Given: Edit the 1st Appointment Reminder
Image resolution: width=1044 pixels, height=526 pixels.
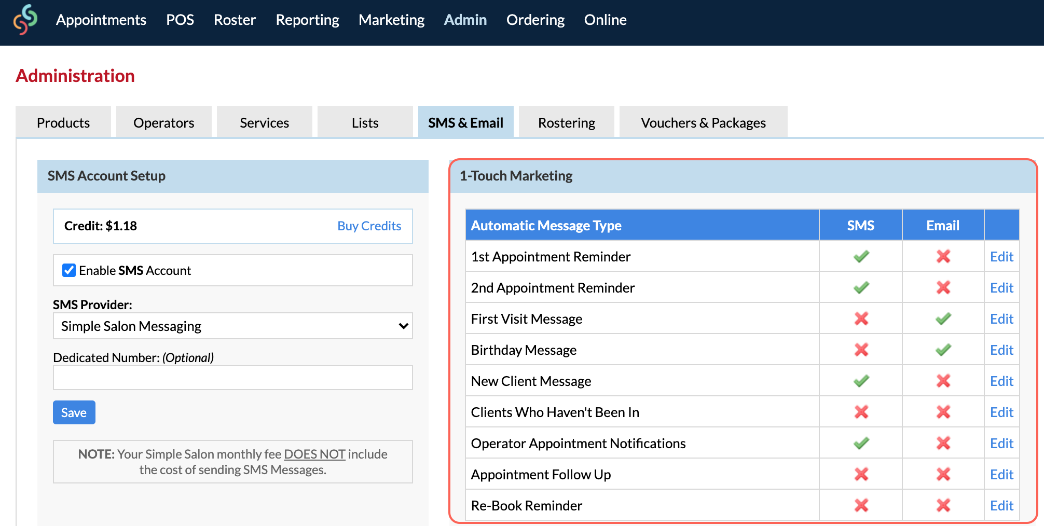Looking at the screenshot, I should 1001,256.
